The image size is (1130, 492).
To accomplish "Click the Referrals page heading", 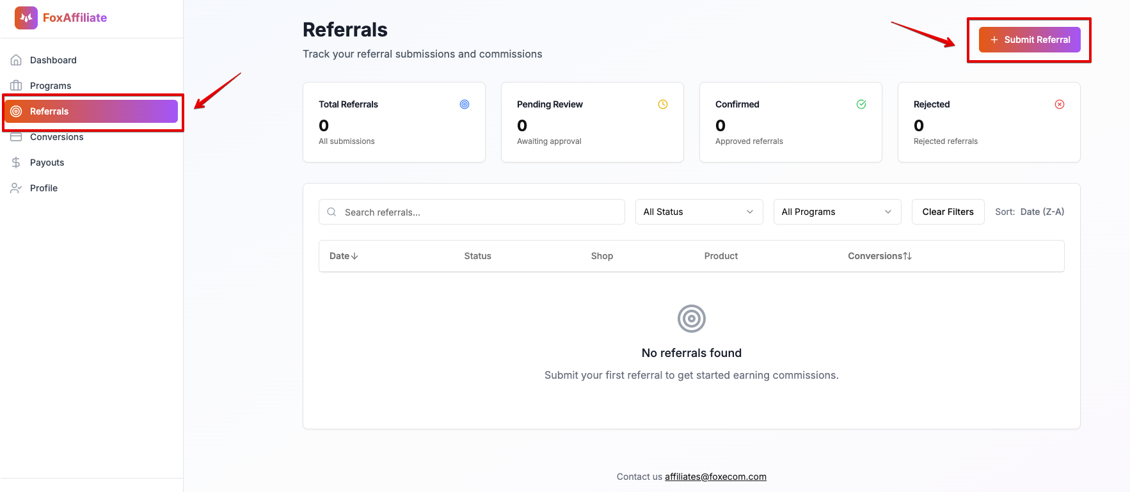I will coord(345,29).
